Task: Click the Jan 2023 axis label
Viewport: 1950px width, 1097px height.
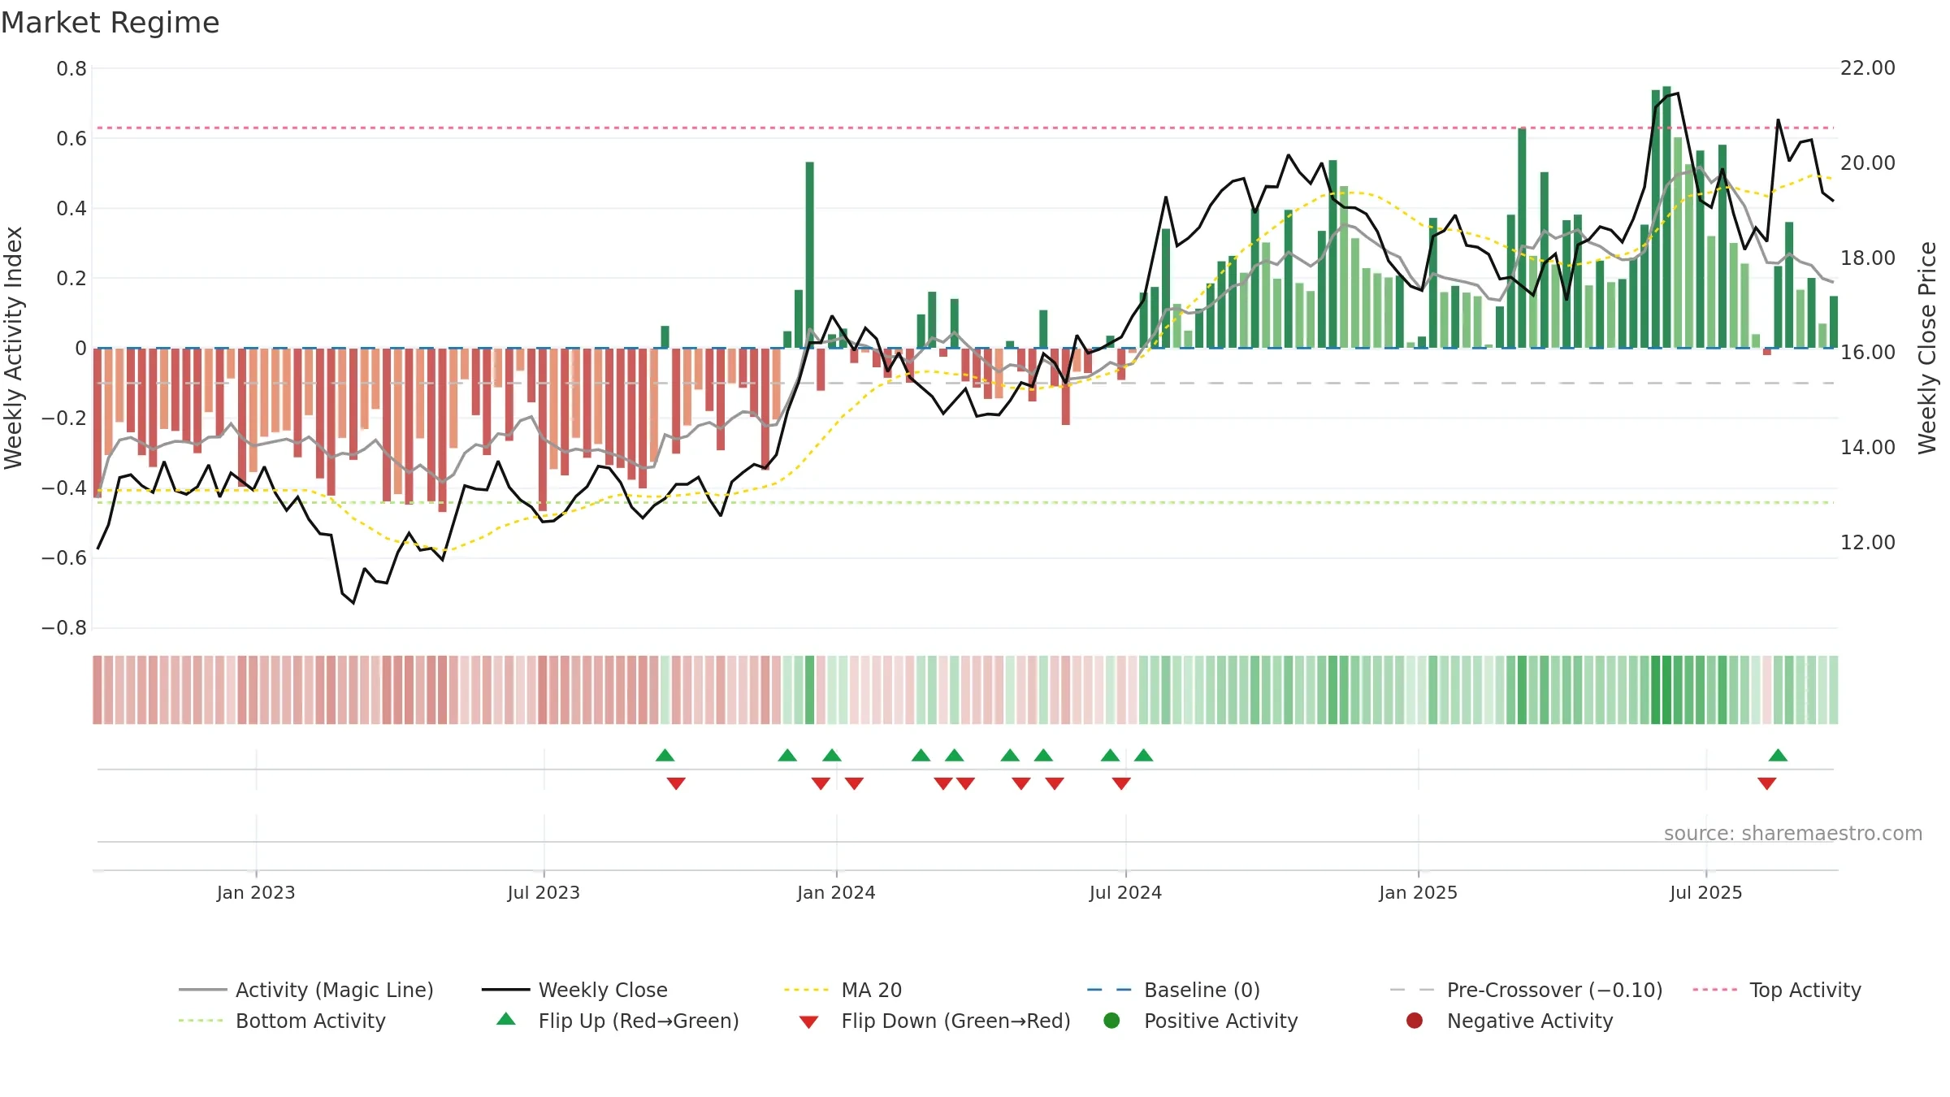Action: click(x=256, y=892)
